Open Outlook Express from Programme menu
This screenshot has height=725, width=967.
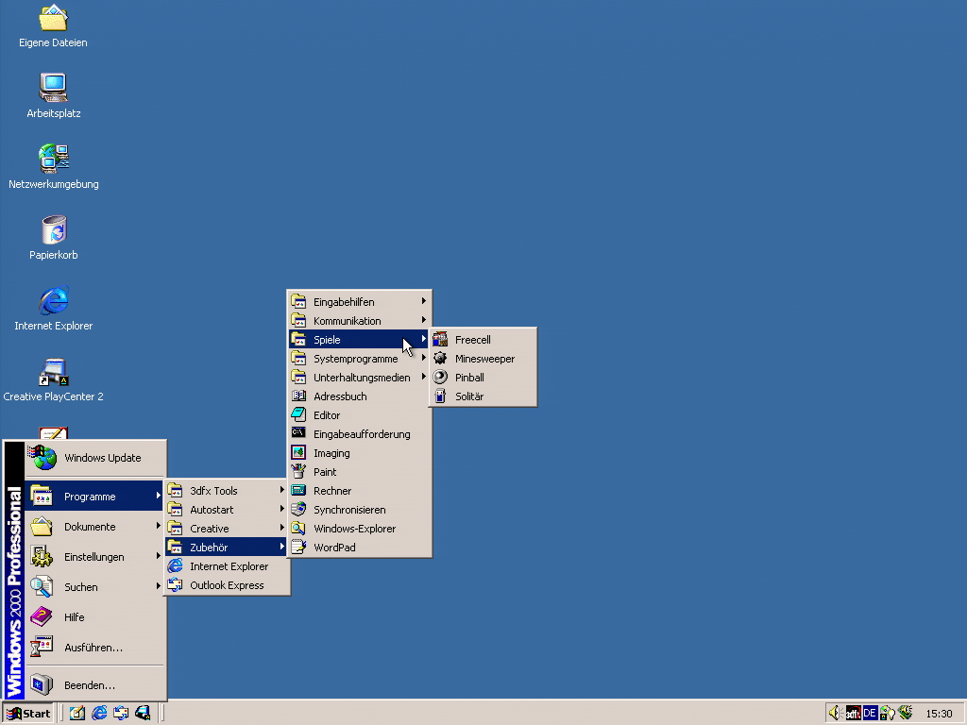tap(227, 585)
